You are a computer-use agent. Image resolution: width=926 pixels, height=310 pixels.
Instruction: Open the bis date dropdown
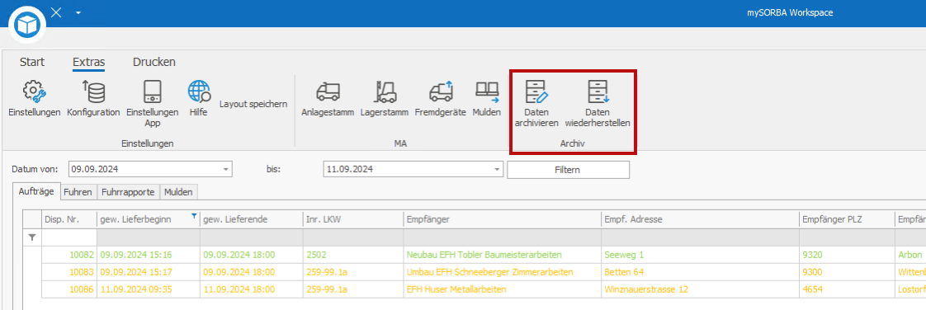tap(498, 170)
